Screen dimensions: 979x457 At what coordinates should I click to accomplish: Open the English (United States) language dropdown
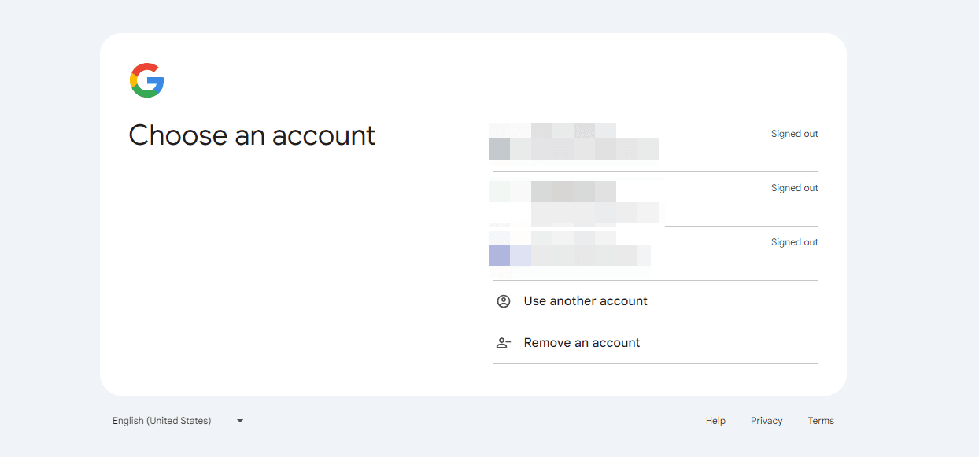(x=162, y=420)
